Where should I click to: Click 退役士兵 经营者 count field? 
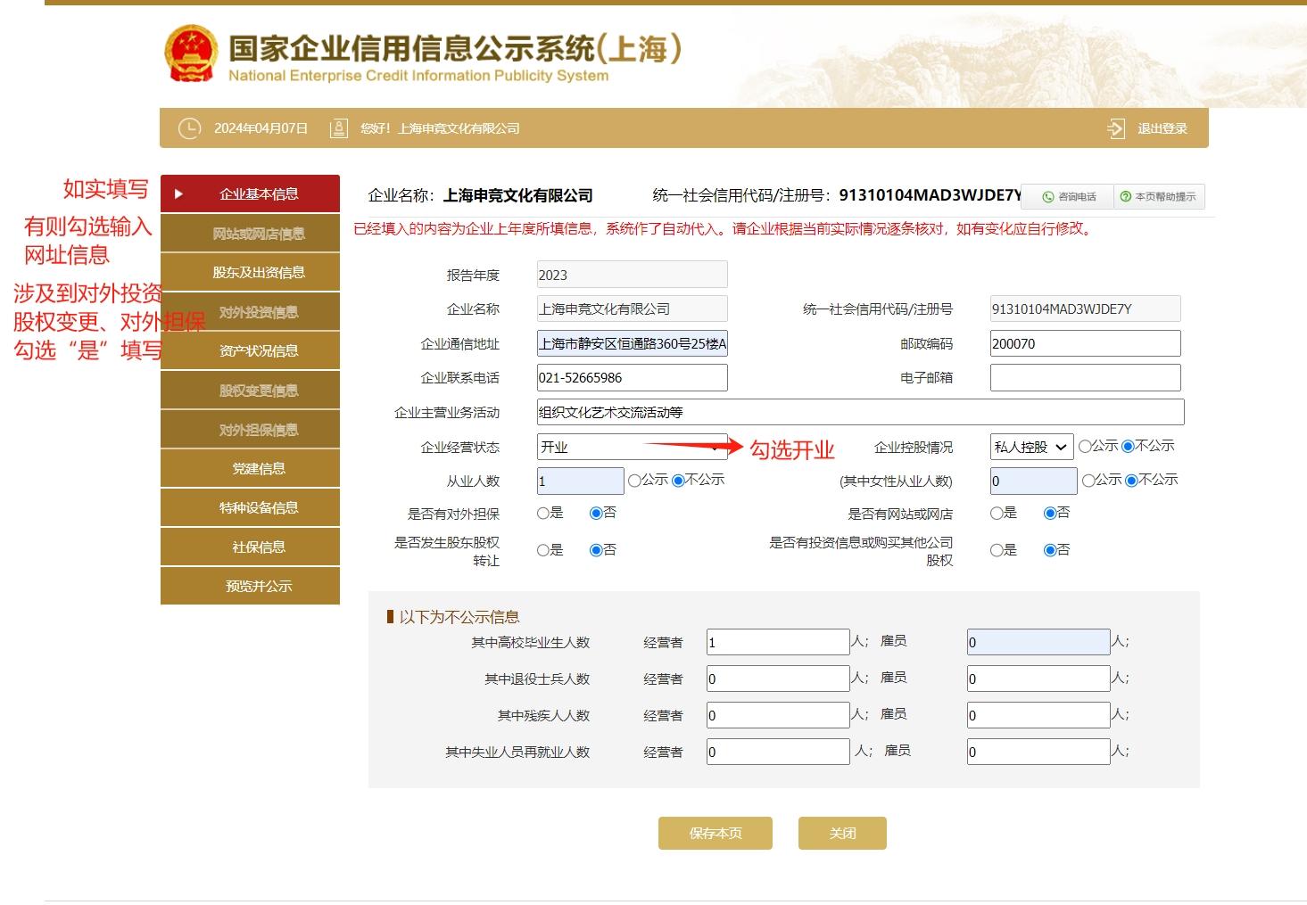[778, 679]
